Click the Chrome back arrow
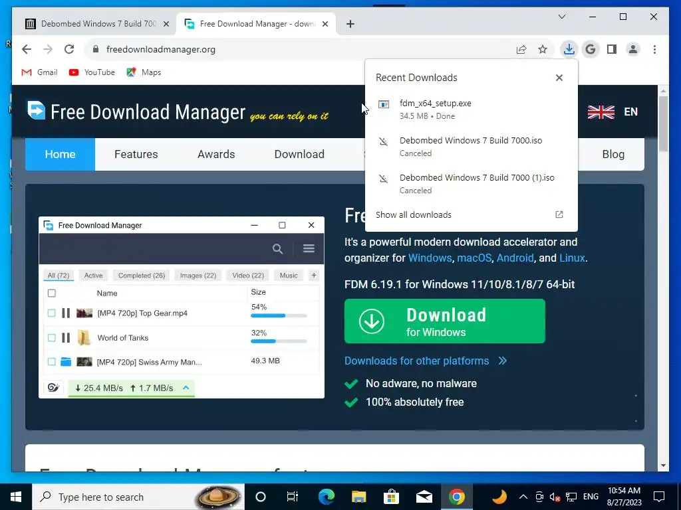Screen dimensions: 681x510 27,49
